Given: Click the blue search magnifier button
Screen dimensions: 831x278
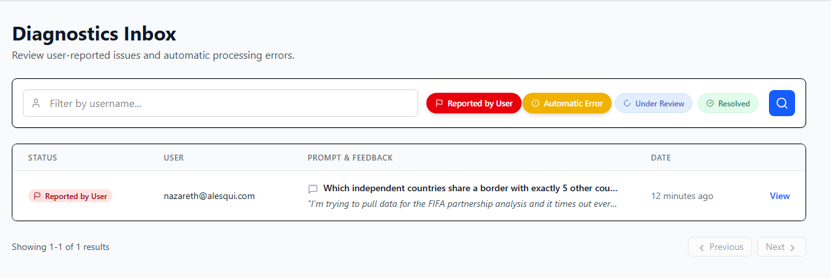Looking at the screenshot, I should (781, 103).
